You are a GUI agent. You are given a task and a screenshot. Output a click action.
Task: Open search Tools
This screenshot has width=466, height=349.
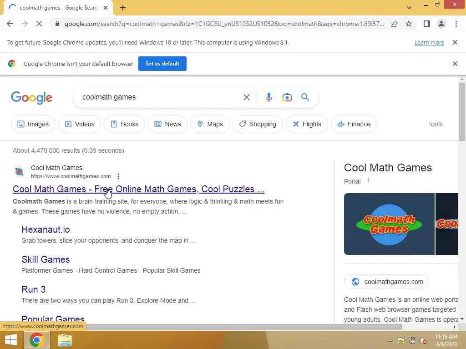[x=435, y=124]
